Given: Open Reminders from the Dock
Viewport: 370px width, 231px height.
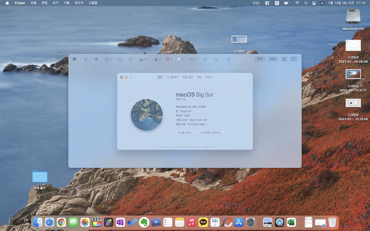Looking at the screenshot, I should 168,222.
